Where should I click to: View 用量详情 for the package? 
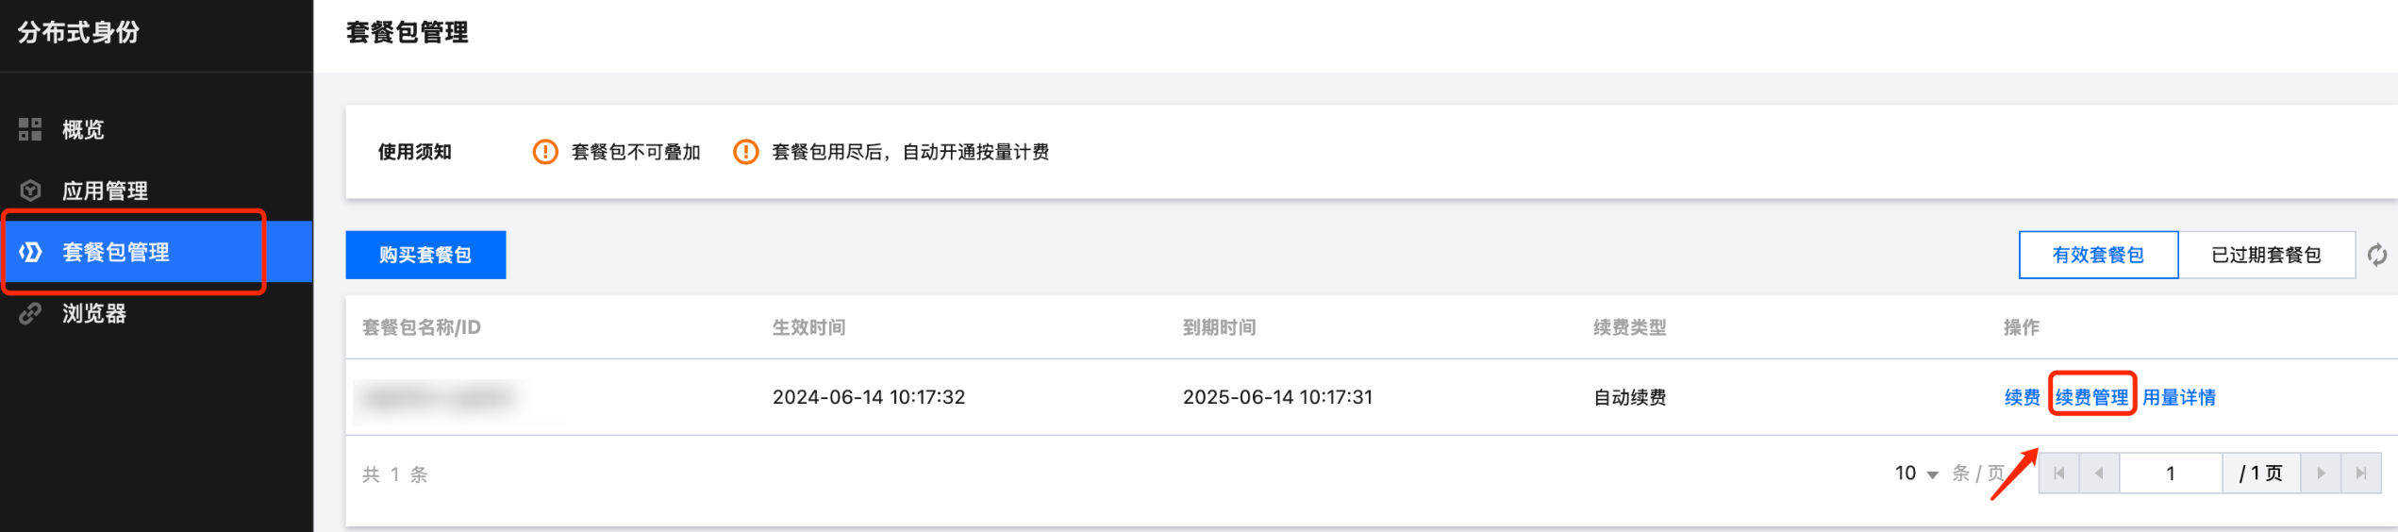point(2178,397)
